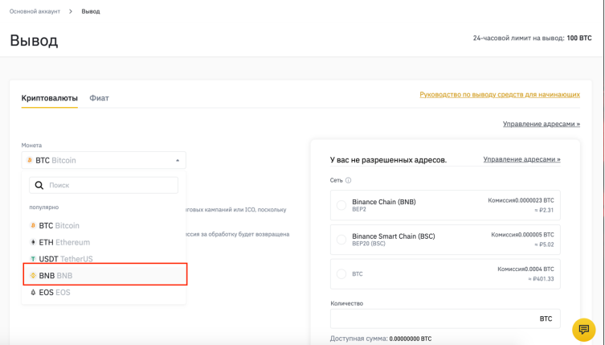605x345 pixels.
Task: Click the Количество amount input field
Action: (445, 318)
